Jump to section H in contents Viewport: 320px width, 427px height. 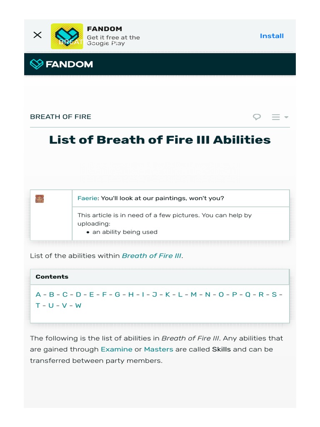tap(131, 294)
